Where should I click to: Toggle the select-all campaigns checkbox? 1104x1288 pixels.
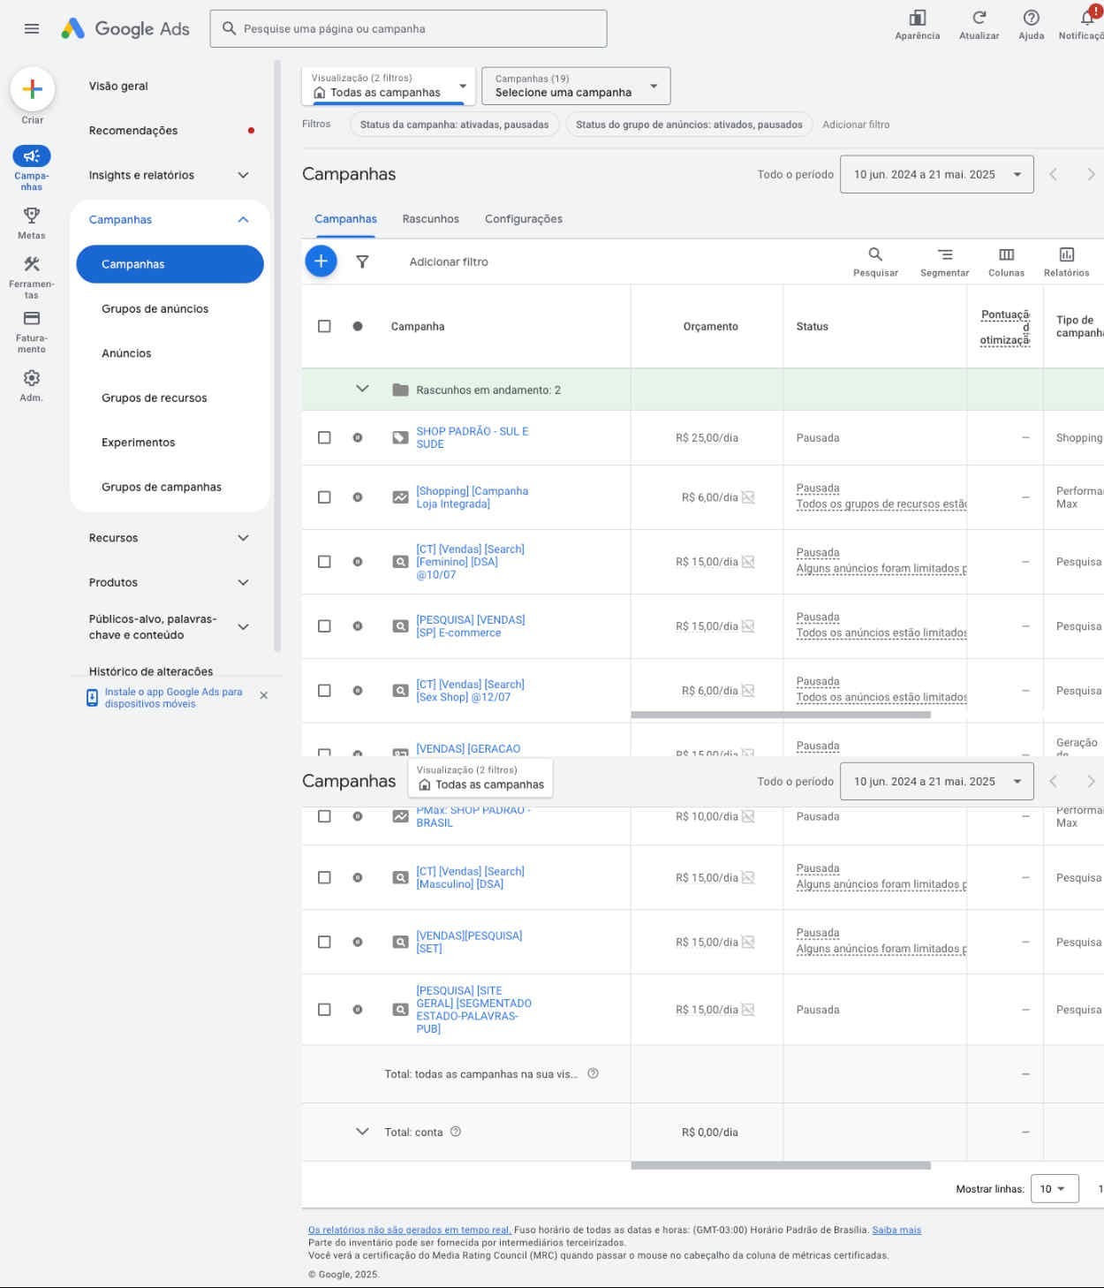324,326
